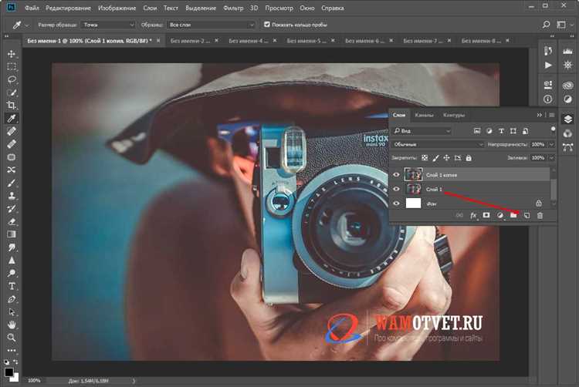Image resolution: width=579 pixels, height=387 pixels.
Task: Select the Lasso tool
Action: click(12, 79)
